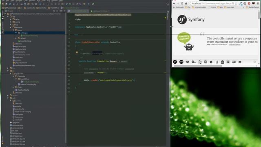This screenshot has width=261, height=147.
Task: Click the sliders icon in Symfony debug toolbar
Action: tap(187, 62)
